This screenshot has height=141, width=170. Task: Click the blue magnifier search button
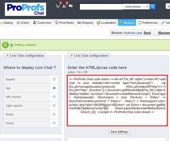pyautogui.click(x=153, y=6)
